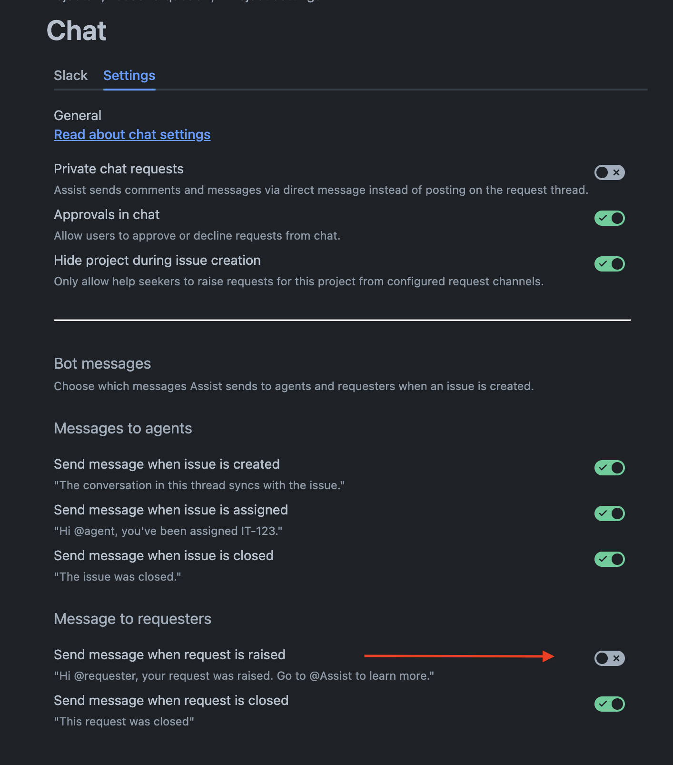The height and width of the screenshot is (765, 673).
Task: Click the Chat page heading
Action: [77, 31]
